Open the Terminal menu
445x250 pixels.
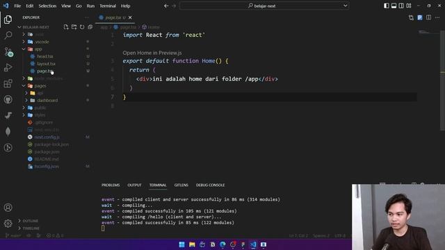[x=108, y=6]
